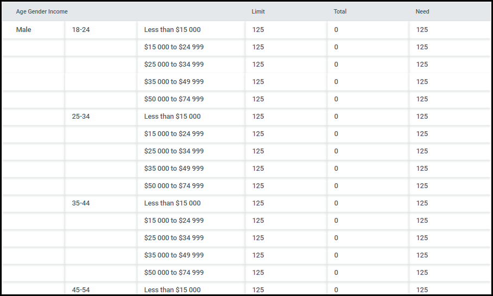The height and width of the screenshot is (296, 493).
Task: Select $35 000 to $49 999 under 35-44
Action: click(174, 255)
